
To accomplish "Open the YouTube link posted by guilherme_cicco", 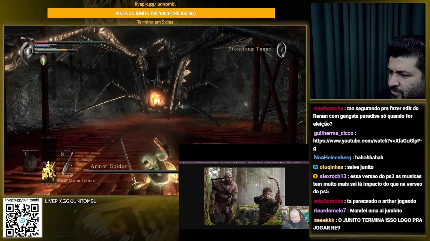I will pyautogui.click(x=368, y=144).
